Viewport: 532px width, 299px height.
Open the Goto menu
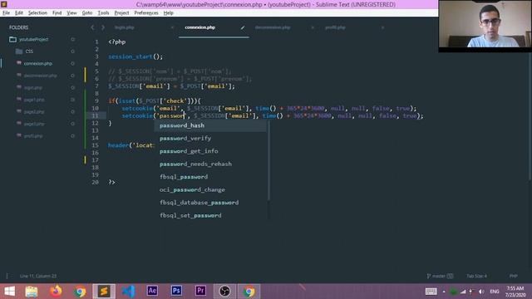pyautogui.click(x=87, y=13)
